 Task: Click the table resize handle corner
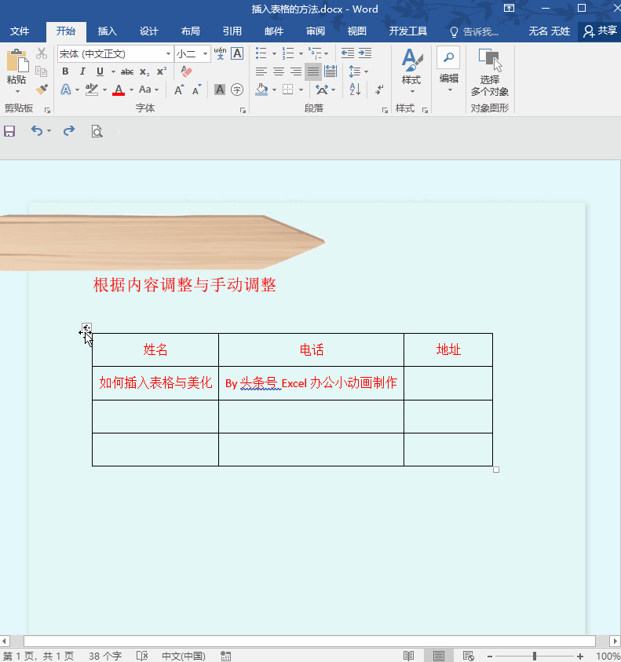(496, 470)
